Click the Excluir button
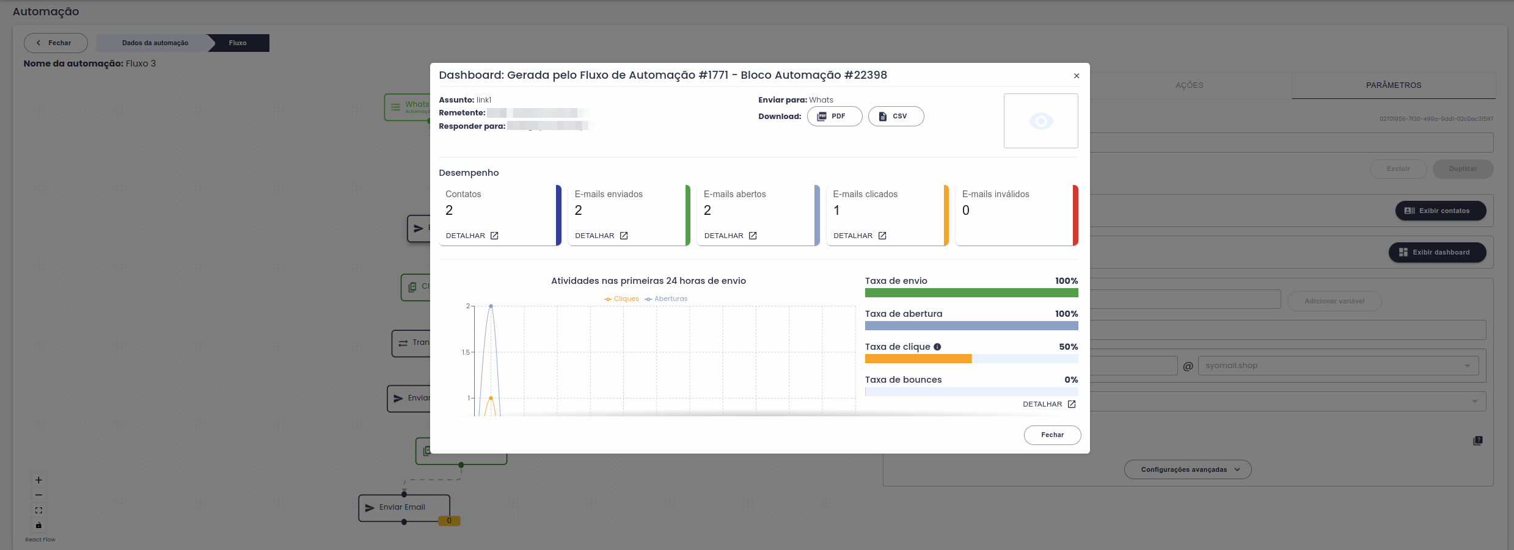Viewport: 1514px width, 550px height. click(x=1398, y=169)
